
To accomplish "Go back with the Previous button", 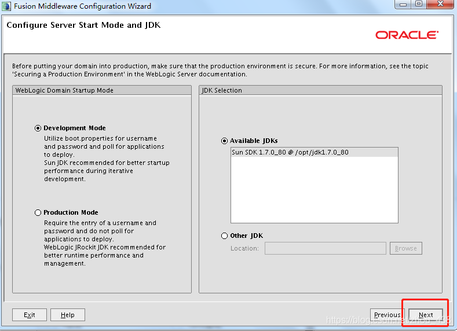I will 387,315.
